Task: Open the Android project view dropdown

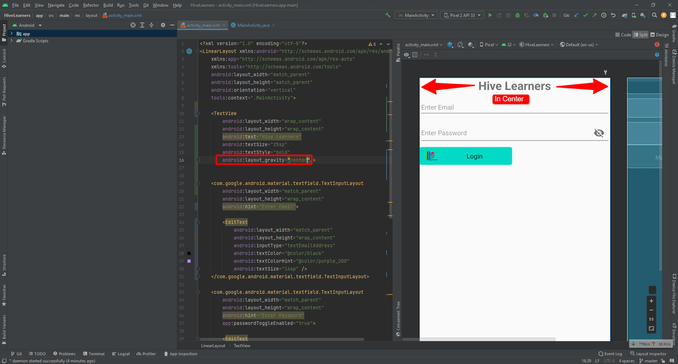Action: tap(26, 25)
